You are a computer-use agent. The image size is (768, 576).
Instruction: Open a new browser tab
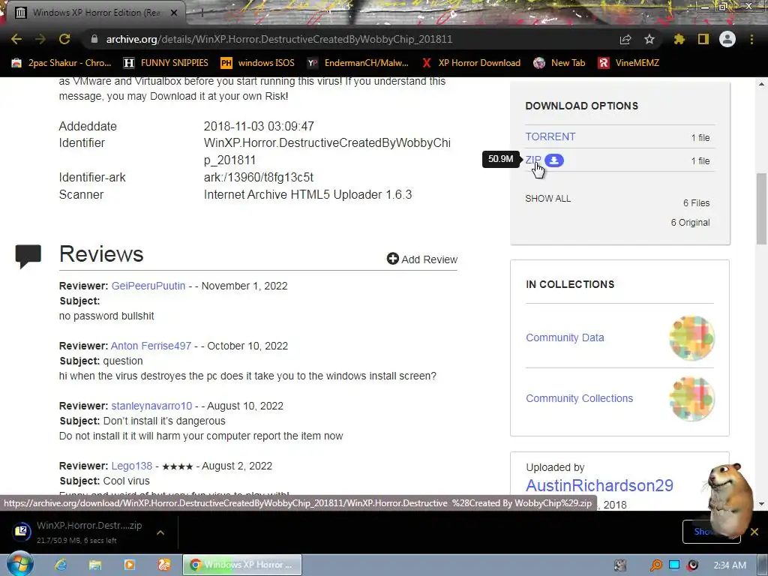(x=201, y=13)
